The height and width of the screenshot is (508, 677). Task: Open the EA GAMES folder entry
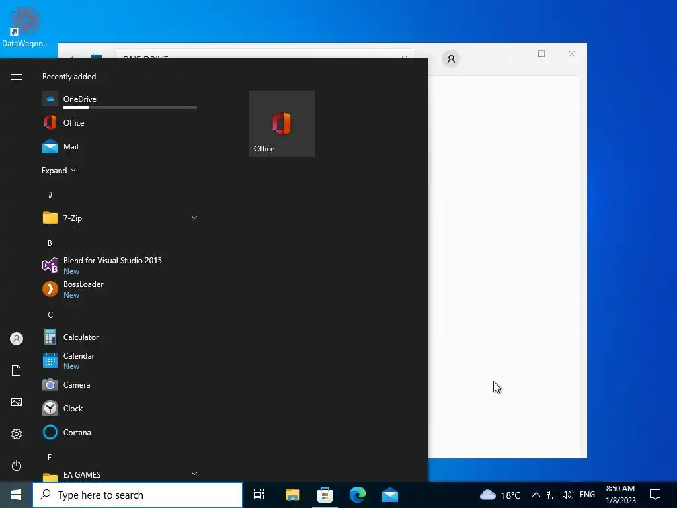[120, 475]
